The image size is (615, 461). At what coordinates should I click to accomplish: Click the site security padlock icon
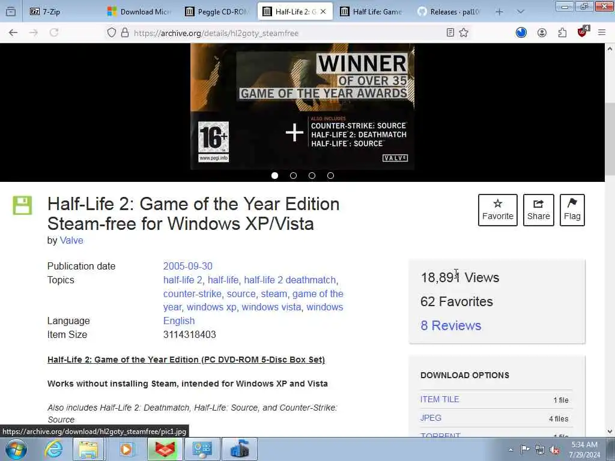[x=125, y=33]
